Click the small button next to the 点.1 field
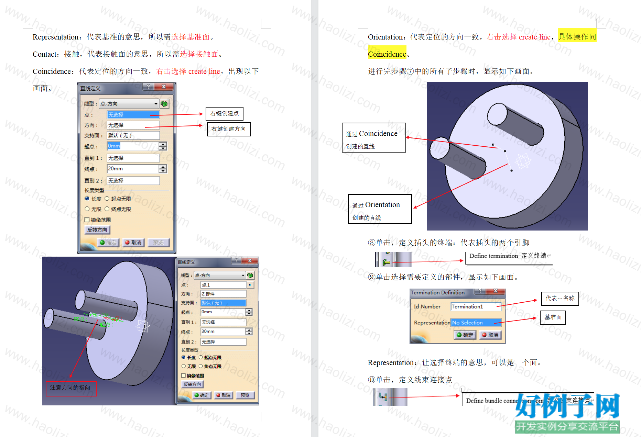Image resolution: width=641 pixels, height=437 pixels. click(x=250, y=285)
